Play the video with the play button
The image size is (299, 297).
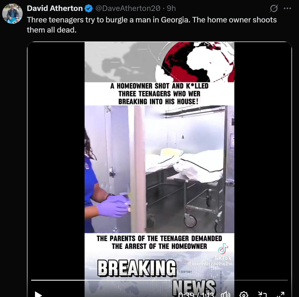tap(38, 294)
